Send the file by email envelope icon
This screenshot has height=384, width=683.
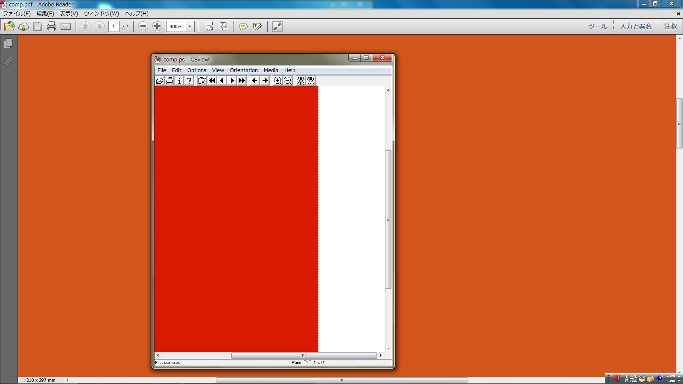66,26
